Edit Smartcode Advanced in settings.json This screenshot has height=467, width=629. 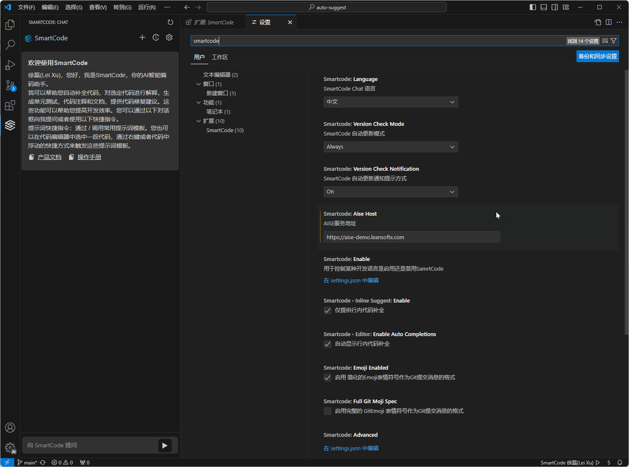(351, 448)
